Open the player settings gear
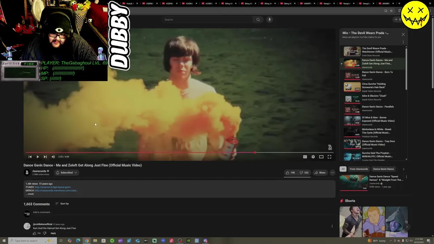434x244 pixels. (x=313, y=157)
